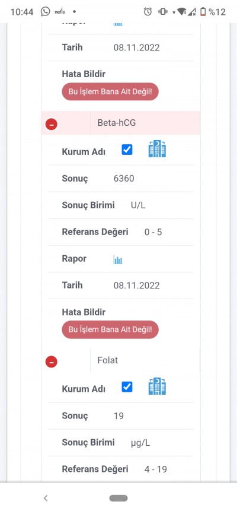The width and height of the screenshot is (237, 514).
Task: Toggle Kurum Adı checkbox under Beta-hCG
Action: click(x=127, y=150)
